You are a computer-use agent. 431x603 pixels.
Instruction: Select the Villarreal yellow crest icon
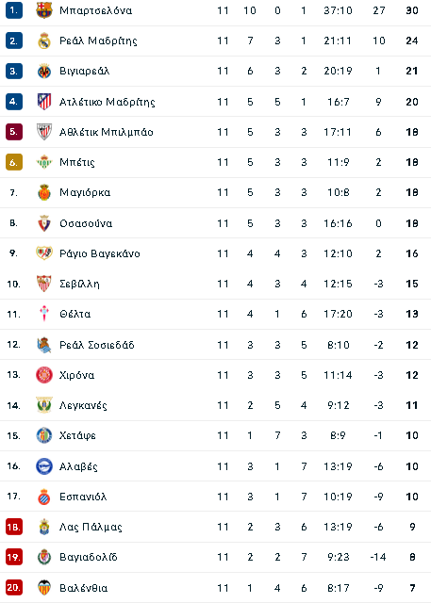(44, 72)
